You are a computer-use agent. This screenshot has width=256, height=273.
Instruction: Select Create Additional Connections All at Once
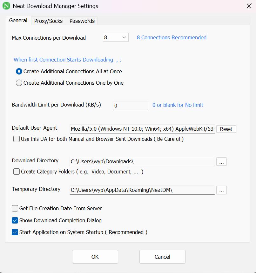pyautogui.click(x=19, y=71)
